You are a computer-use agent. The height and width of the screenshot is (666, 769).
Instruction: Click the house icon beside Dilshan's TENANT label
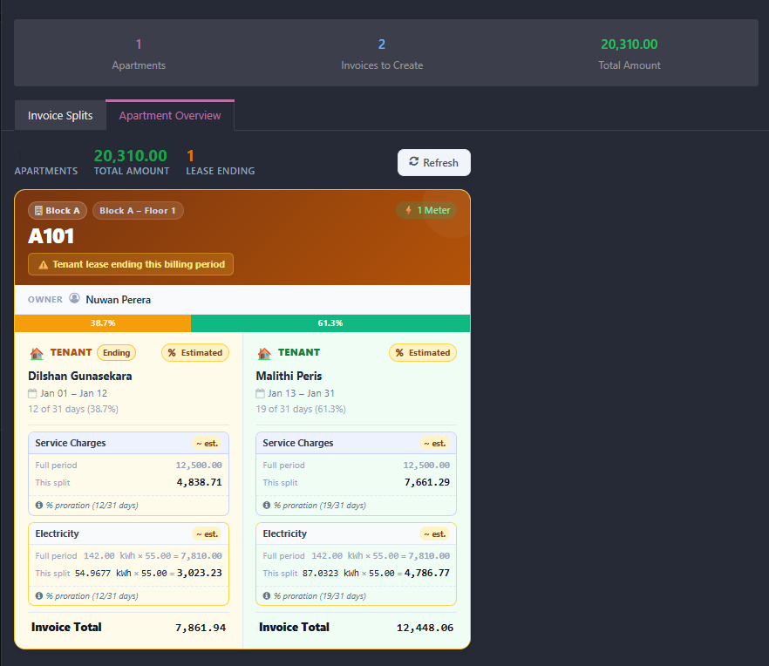(37, 353)
